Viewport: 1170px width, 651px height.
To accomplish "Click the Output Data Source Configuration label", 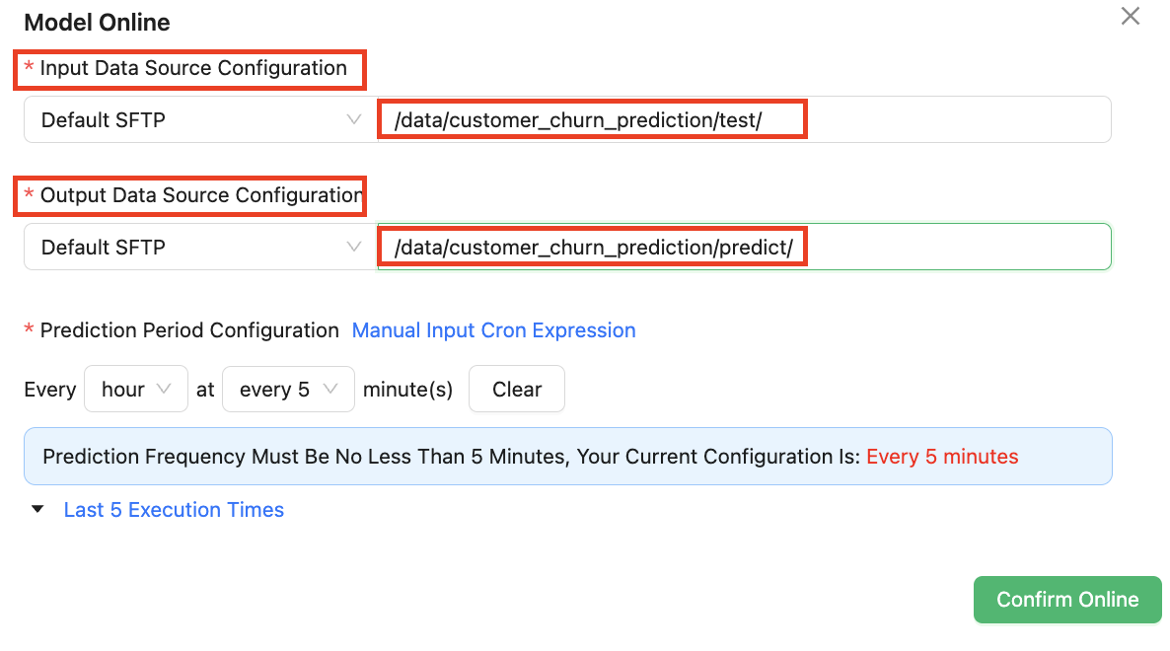I will tap(200, 195).
